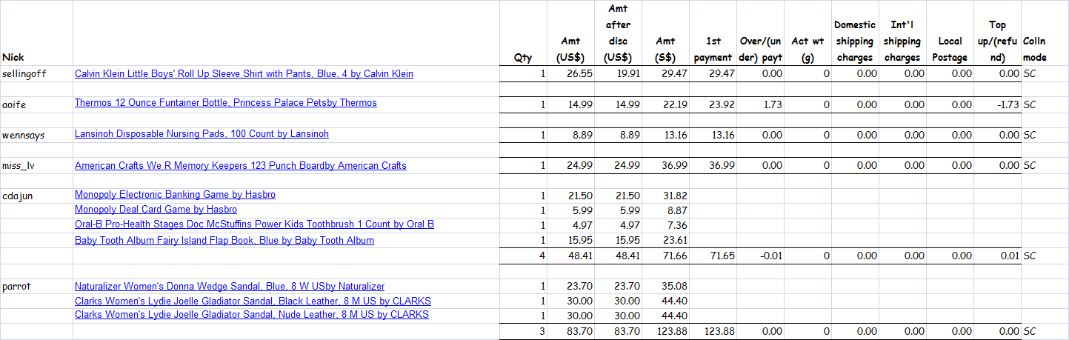Select the 0.01 top up cell
The width and height of the screenshot is (1069, 340).
point(997,256)
